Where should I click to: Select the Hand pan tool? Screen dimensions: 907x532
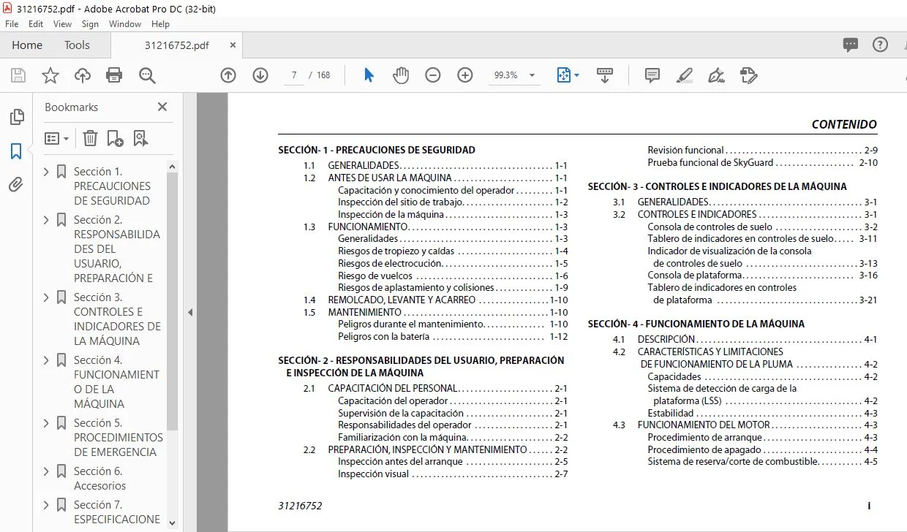coord(401,75)
